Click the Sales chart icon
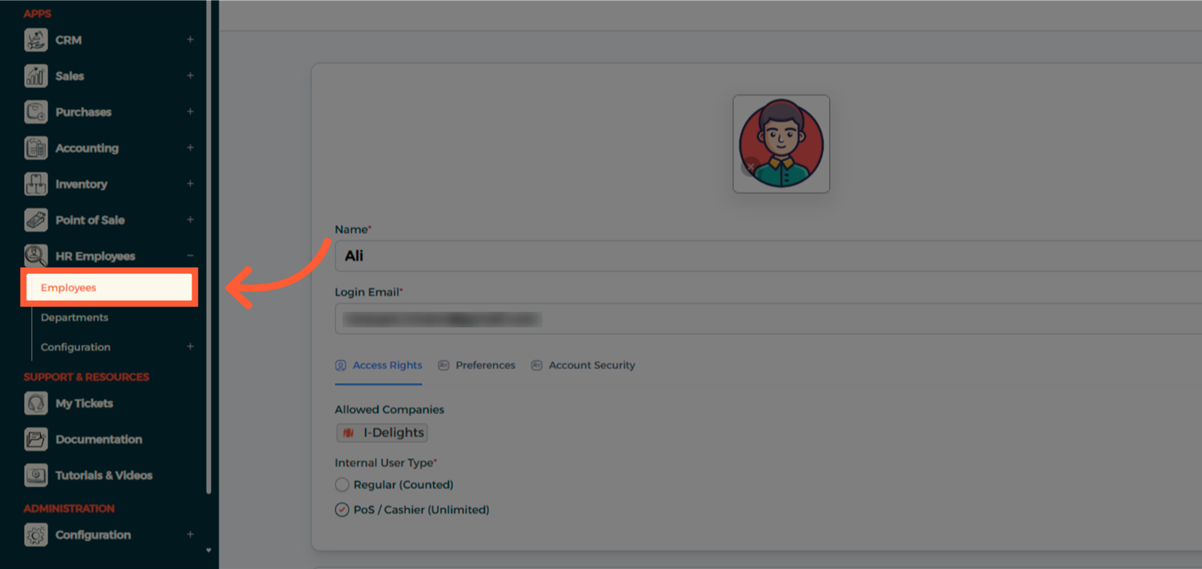This screenshot has width=1202, height=569. tap(36, 76)
